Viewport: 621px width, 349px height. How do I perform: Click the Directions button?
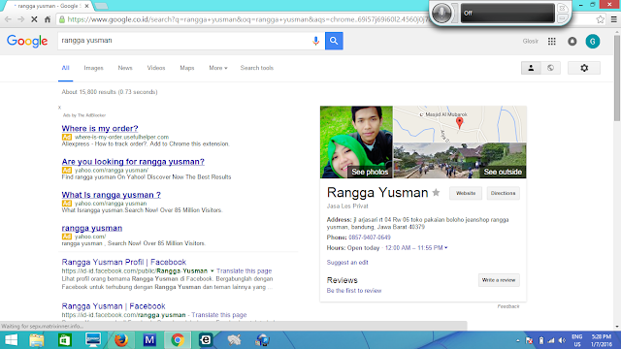pyautogui.click(x=503, y=193)
